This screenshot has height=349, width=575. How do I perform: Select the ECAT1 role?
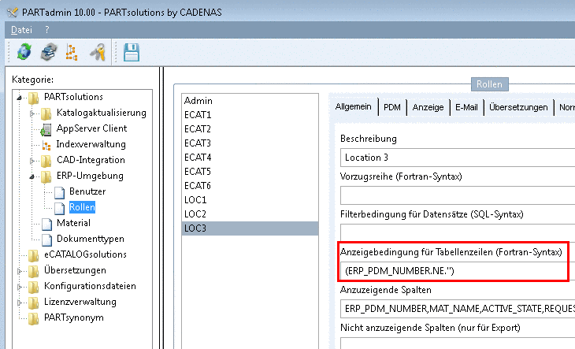(250, 115)
